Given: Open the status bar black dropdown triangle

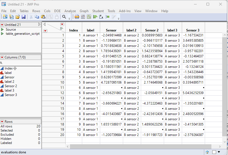Looking at the screenshot, I should tap(219, 152).
